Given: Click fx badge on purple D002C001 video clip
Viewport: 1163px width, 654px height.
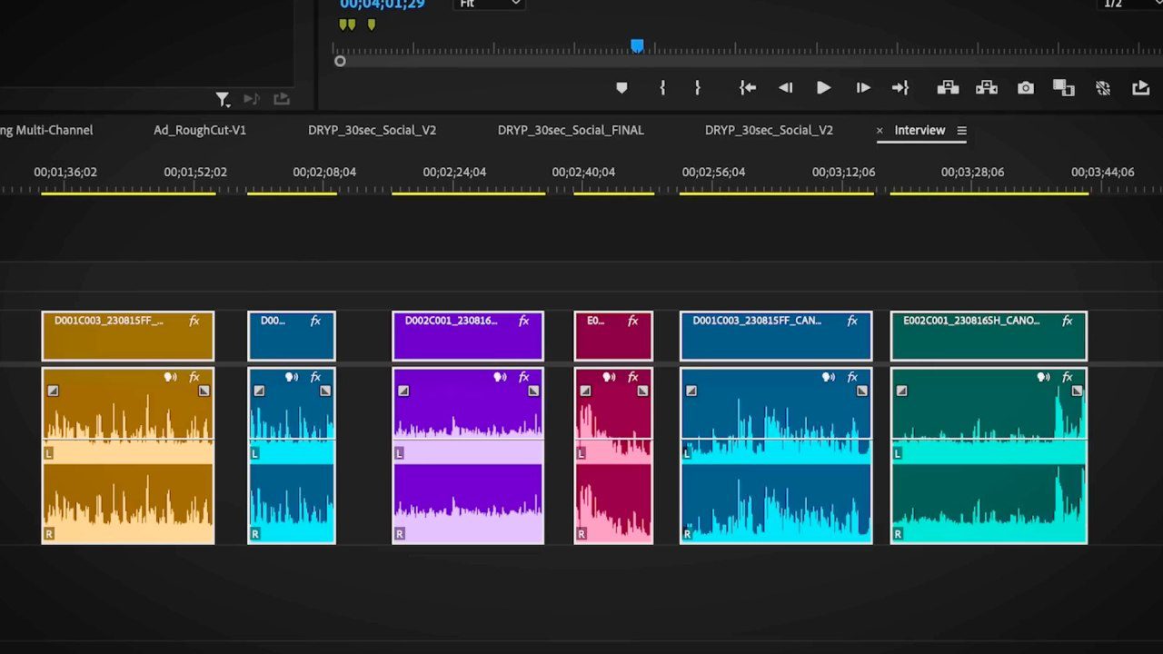Looking at the screenshot, I should click(x=524, y=321).
